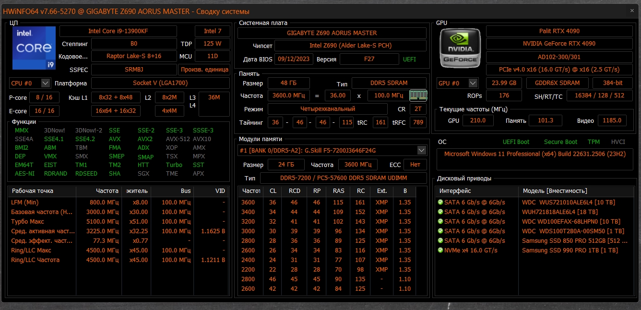
Task: Click the Microsoft Windows 11 Professional OS field
Action: (534, 159)
